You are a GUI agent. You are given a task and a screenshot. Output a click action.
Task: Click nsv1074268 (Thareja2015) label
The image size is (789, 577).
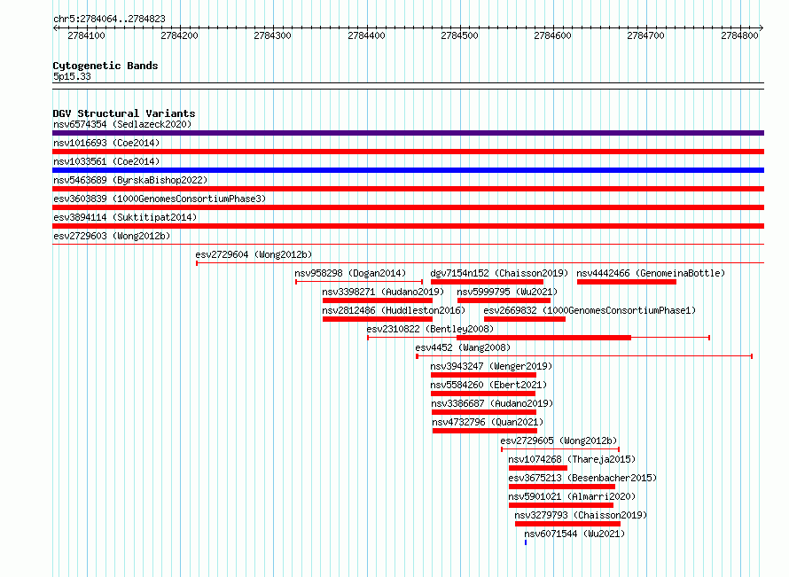click(572, 459)
